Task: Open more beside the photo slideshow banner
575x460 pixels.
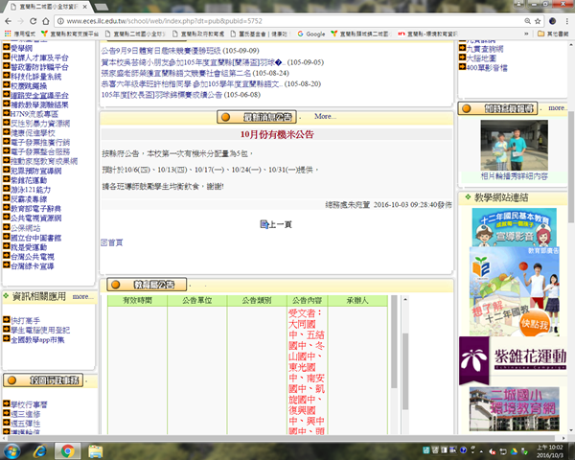Action: [558, 108]
